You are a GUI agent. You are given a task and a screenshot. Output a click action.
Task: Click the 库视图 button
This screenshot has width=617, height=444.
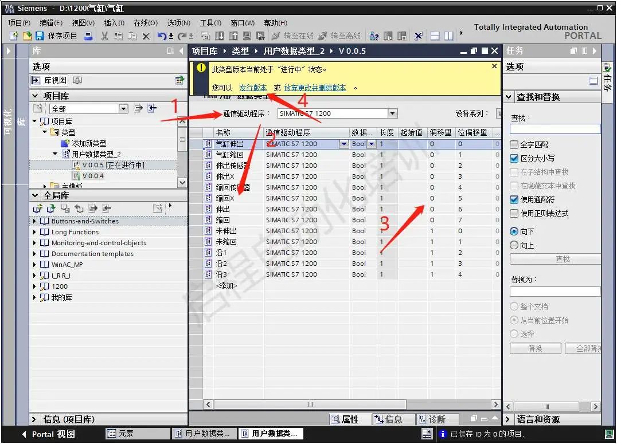pyautogui.click(x=49, y=80)
